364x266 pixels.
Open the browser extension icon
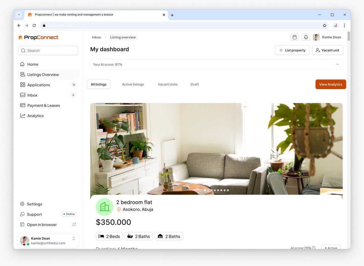(335, 26)
